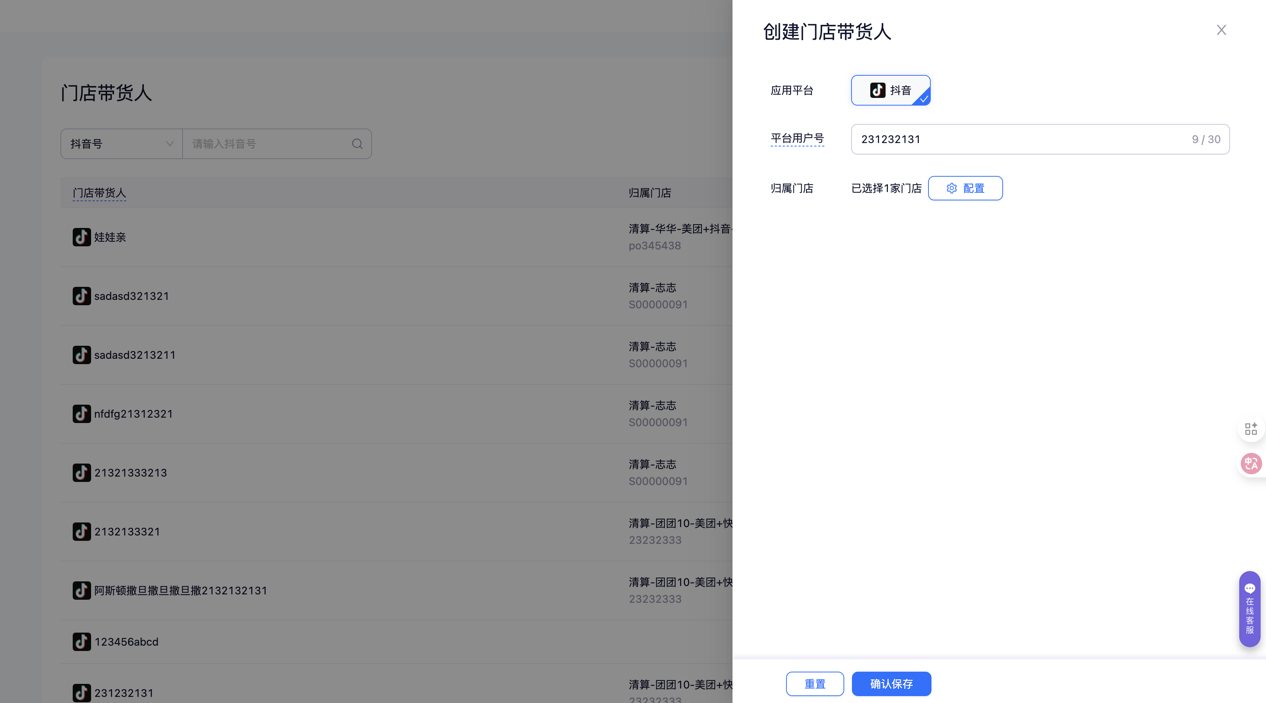Open the apps grid floating icon
The image size is (1266, 703).
pyautogui.click(x=1251, y=429)
